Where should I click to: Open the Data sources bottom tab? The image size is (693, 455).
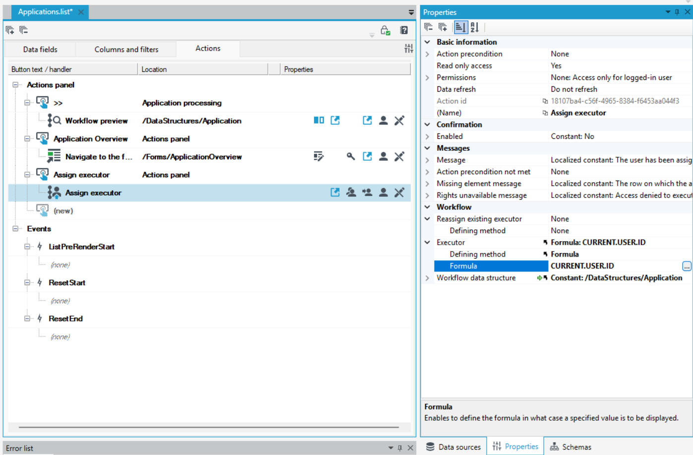point(454,447)
